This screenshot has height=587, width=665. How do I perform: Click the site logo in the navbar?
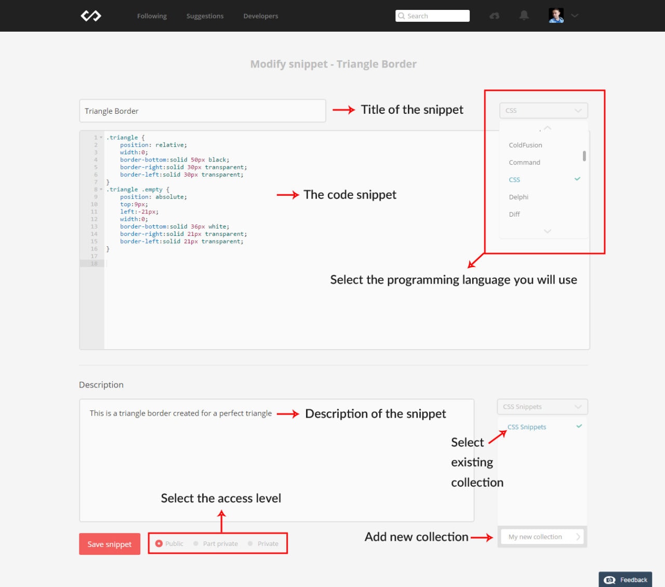point(90,16)
